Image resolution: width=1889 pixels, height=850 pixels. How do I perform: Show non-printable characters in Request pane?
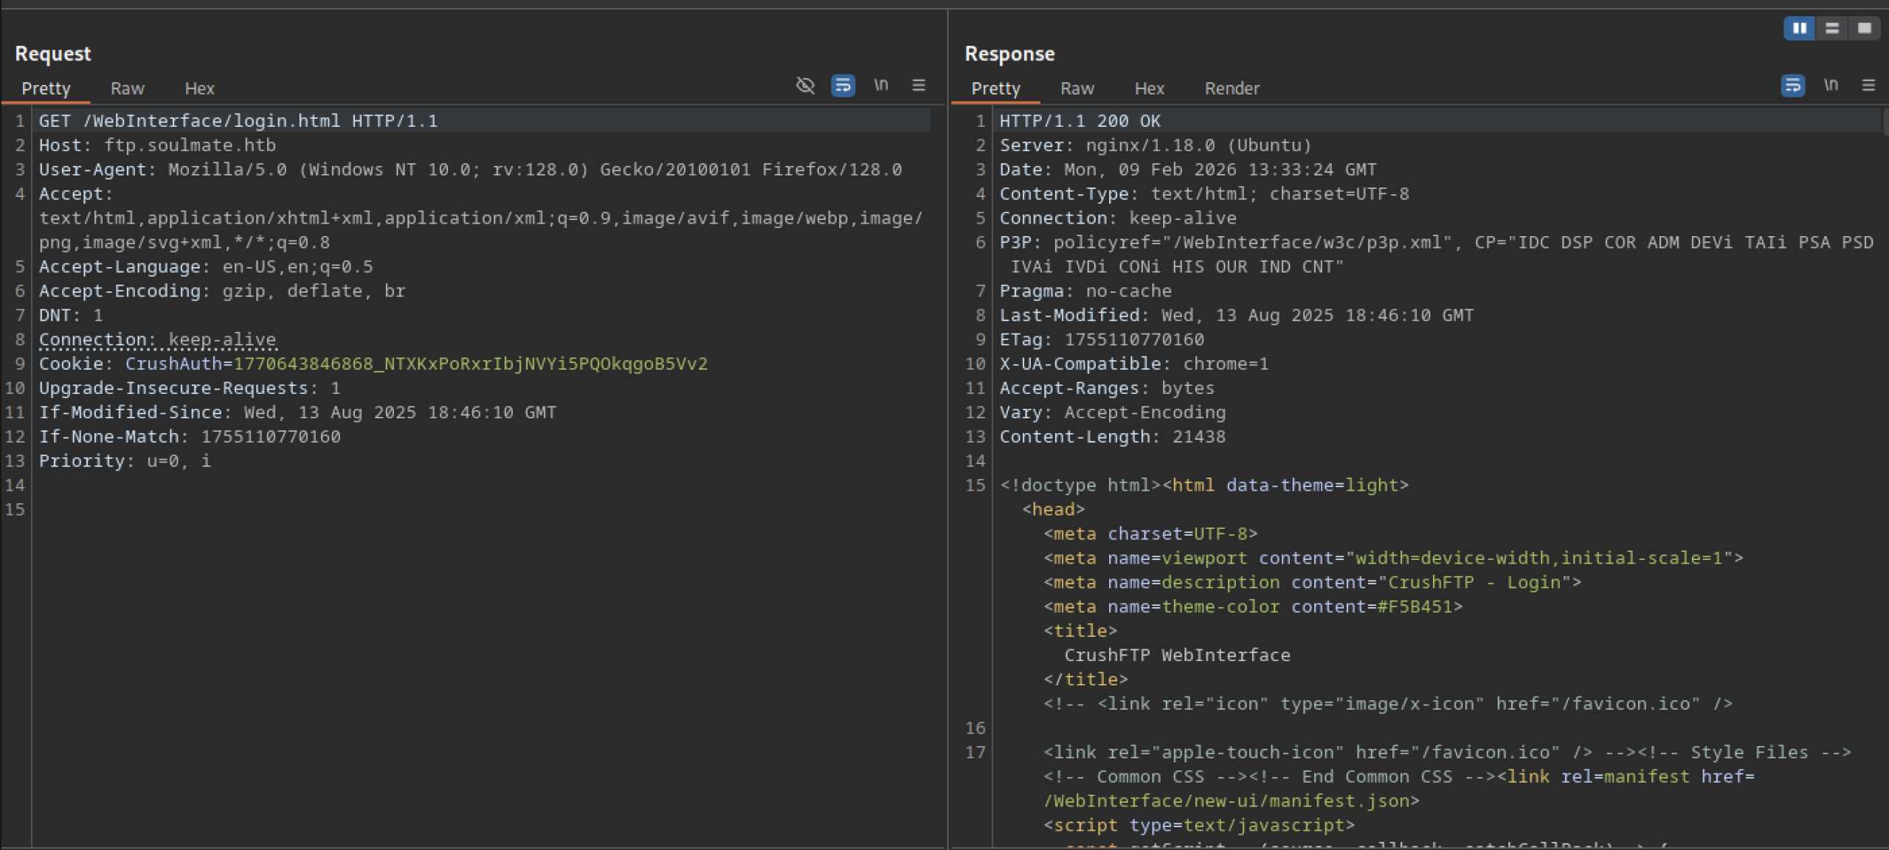pos(881,86)
